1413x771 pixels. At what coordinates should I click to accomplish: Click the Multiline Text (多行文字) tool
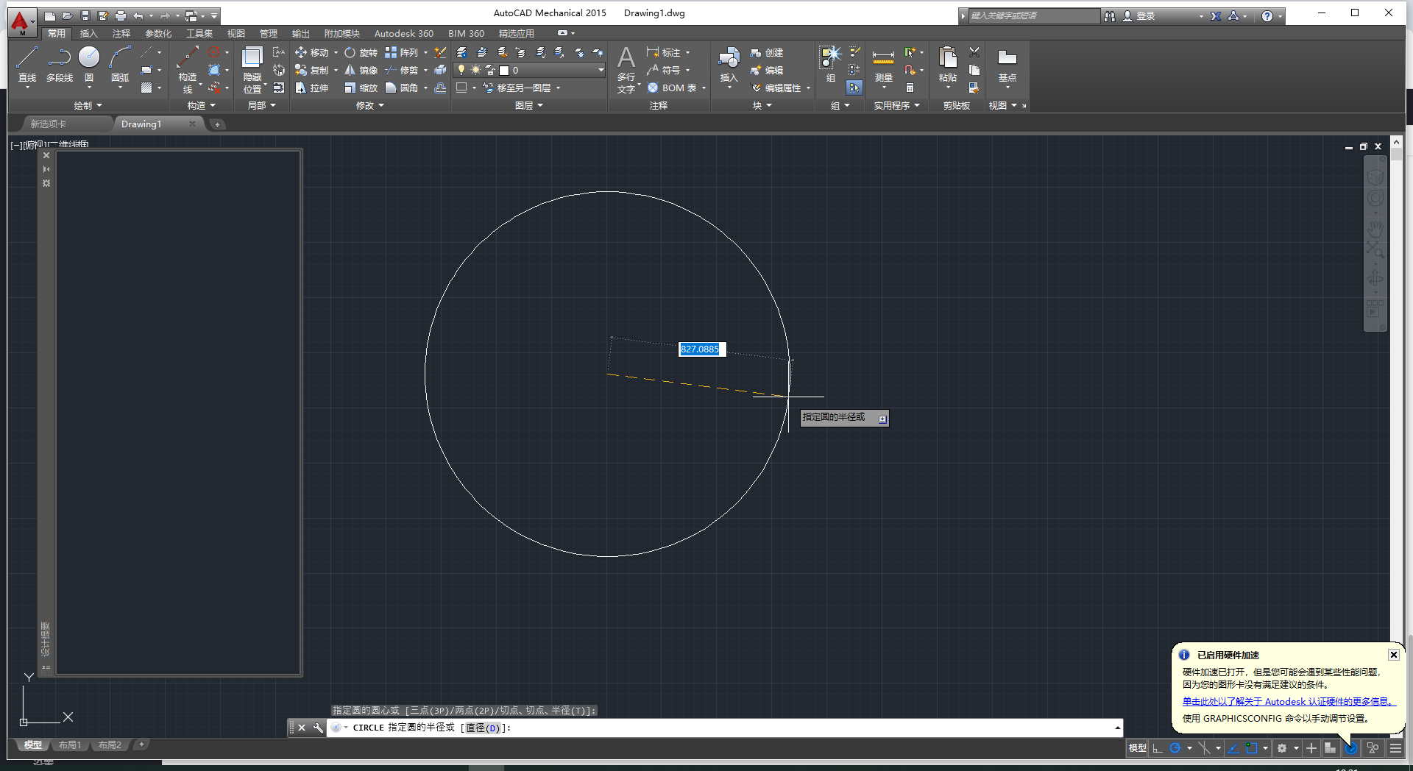coord(626,70)
